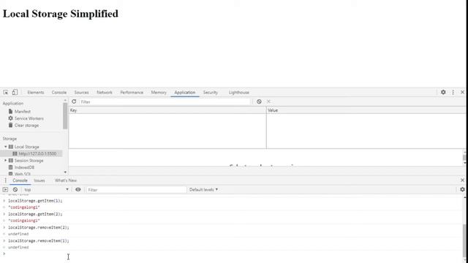Image resolution: width=468 pixels, height=263 pixels.
Task: Focus the console Filter input field
Action: click(136, 190)
